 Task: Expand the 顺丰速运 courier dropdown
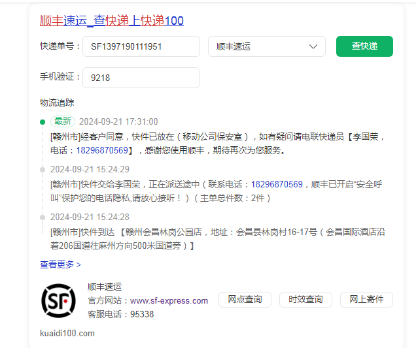click(x=266, y=46)
